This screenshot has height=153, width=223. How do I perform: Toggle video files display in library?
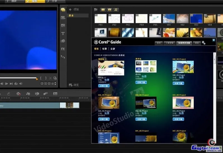(103, 10)
